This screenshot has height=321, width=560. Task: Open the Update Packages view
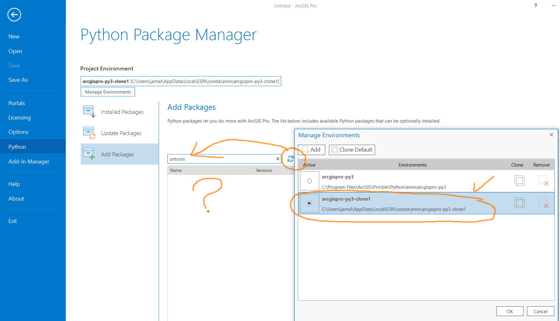coord(121,133)
